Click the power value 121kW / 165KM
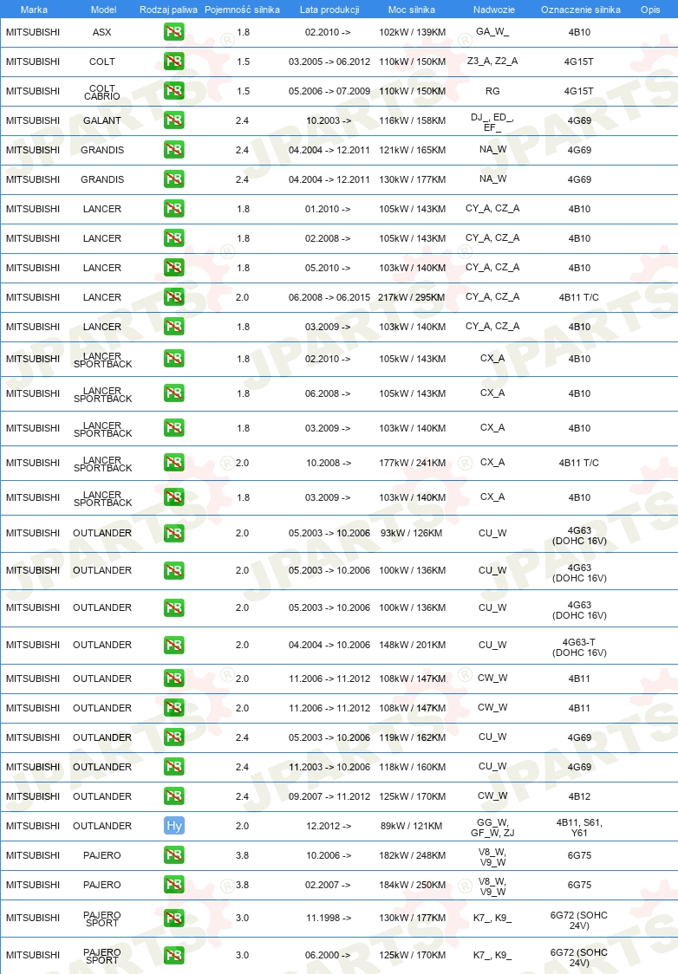678x974 pixels. click(x=412, y=150)
